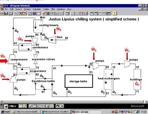Screen dimensions: 148x114
Task: Click the 'heat exchangers' label
Action: pyautogui.click(x=109, y=79)
